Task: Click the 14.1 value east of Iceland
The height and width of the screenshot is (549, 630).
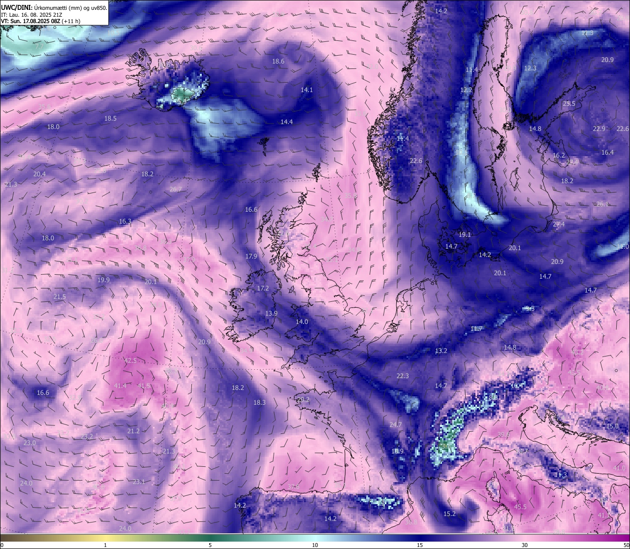Action: tap(307, 90)
